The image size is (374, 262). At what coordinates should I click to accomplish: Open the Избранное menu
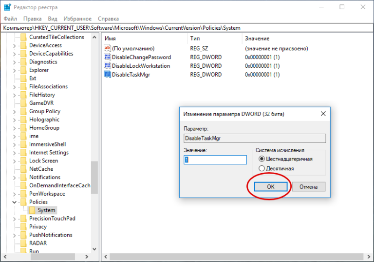77,19
